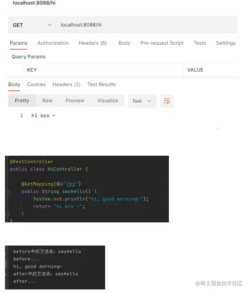Click the @RestController annotation
Image resolution: width=250 pixels, height=294 pixels.
point(31,161)
